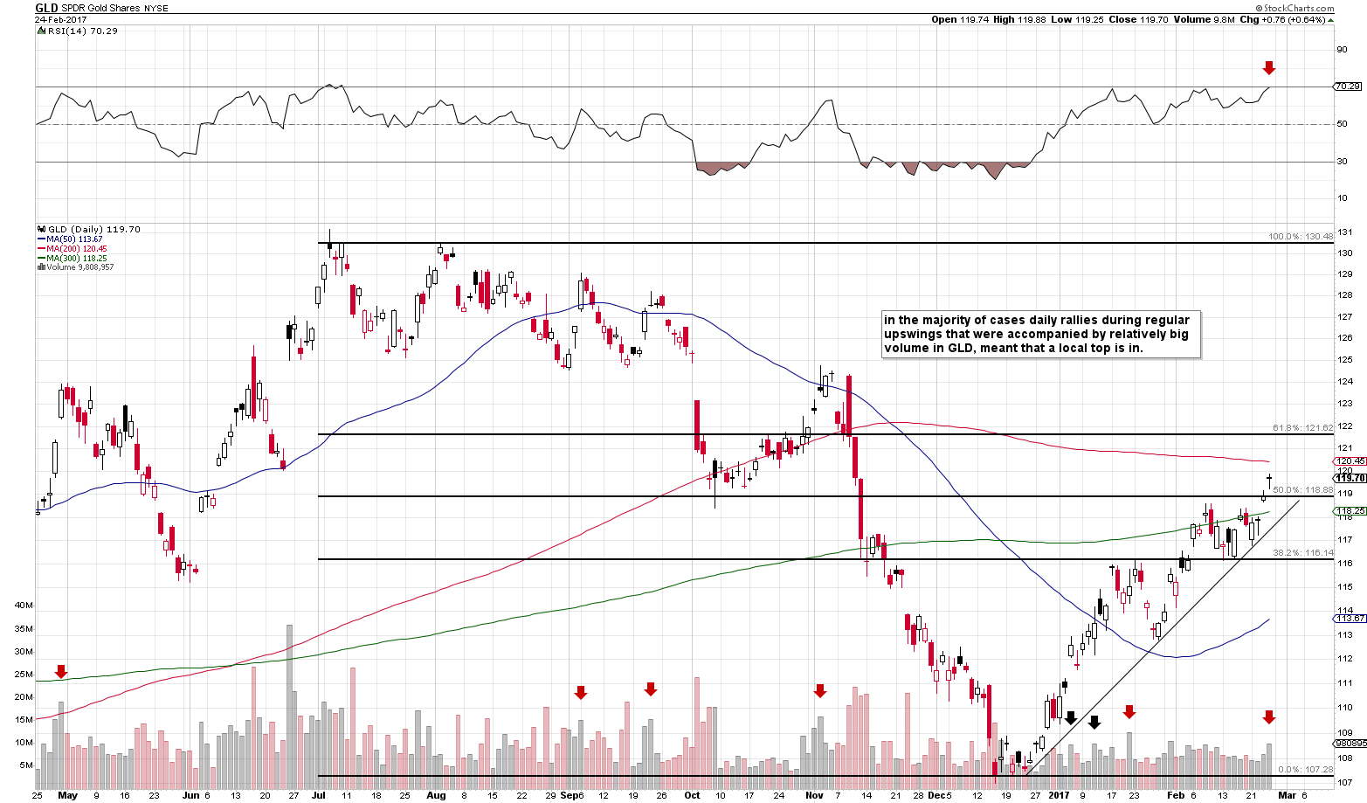
Task: Click the RSI(14) 70.29 legend label
Action: (82, 31)
